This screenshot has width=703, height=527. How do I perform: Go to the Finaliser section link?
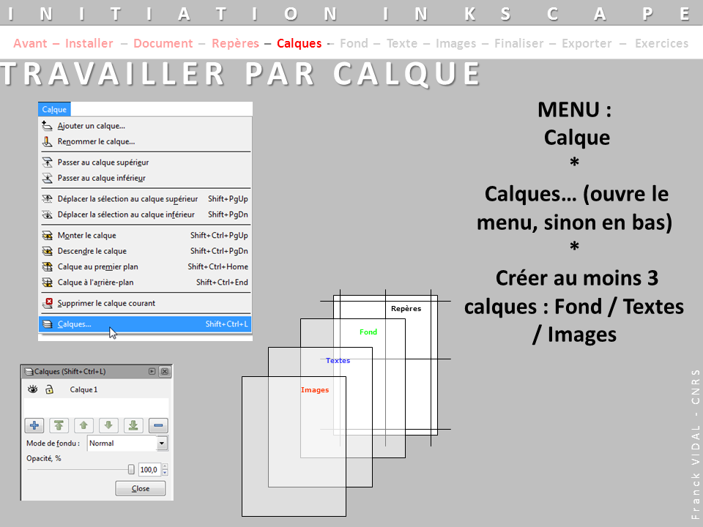click(518, 43)
